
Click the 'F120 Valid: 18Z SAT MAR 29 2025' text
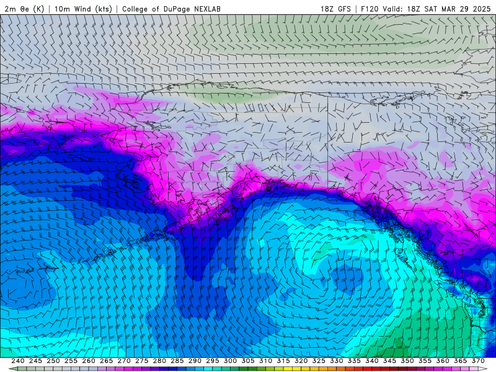click(x=426, y=9)
